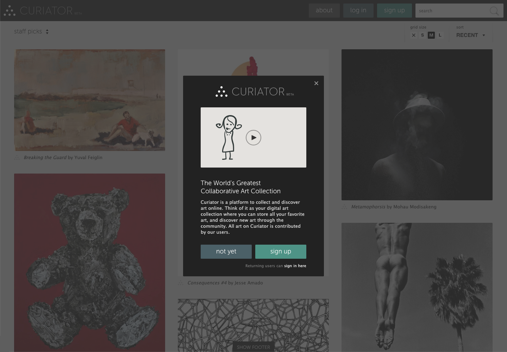Screen dimensions: 507x352
Task: Click the log in header button
Action: (x=358, y=11)
